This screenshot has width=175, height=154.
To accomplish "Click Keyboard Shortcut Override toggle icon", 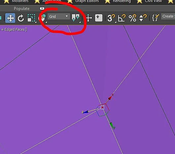I will coord(98,18).
